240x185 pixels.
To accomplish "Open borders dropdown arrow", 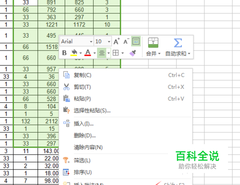I will point(123,53).
